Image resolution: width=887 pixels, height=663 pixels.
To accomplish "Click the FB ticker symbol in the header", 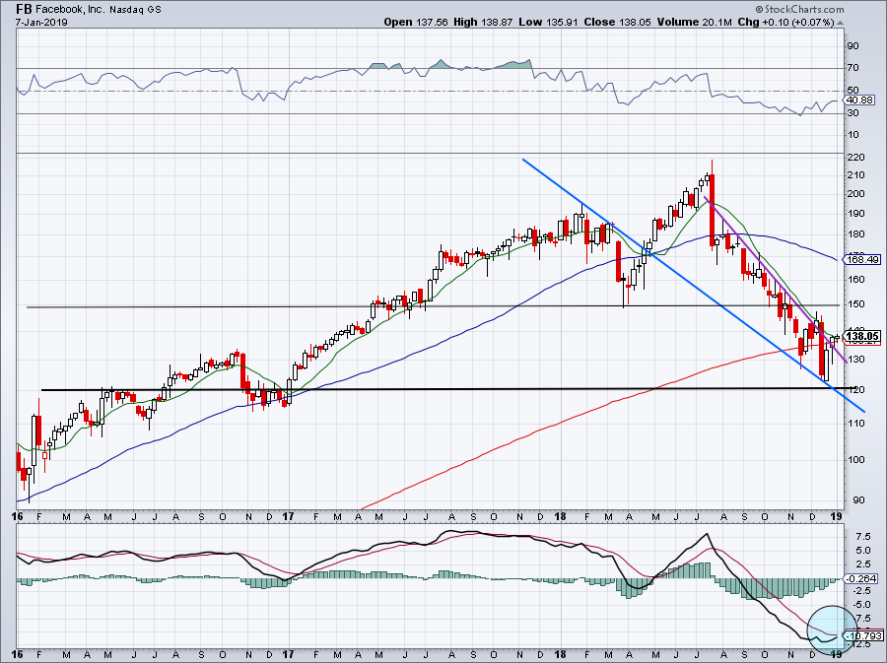I will tap(24, 9).
